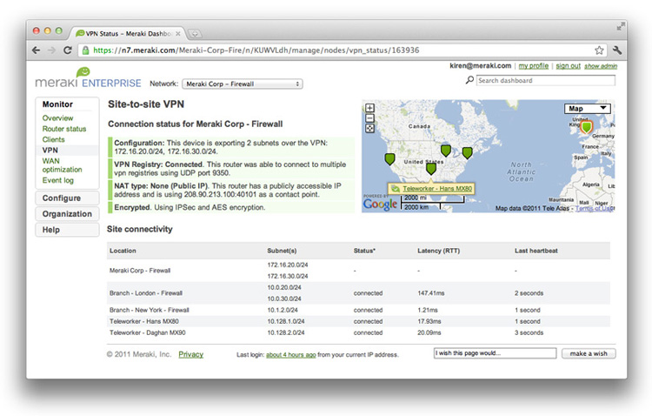This screenshot has height=416, width=652.
Task: Open the Network dropdown Meraki Corp – Firewall
Action: tap(243, 84)
